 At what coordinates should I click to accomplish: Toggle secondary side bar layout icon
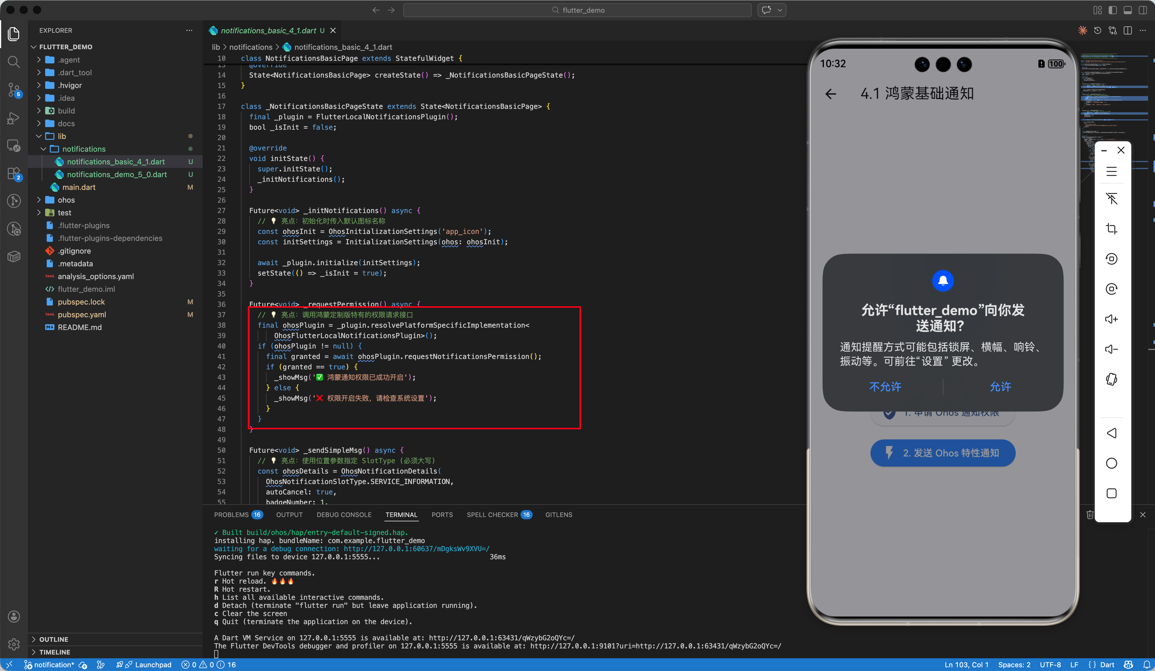(1143, 10)
